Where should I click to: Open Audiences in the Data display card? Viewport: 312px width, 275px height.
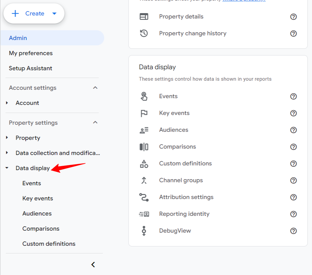pyautogui.click(x=174, y=130)
